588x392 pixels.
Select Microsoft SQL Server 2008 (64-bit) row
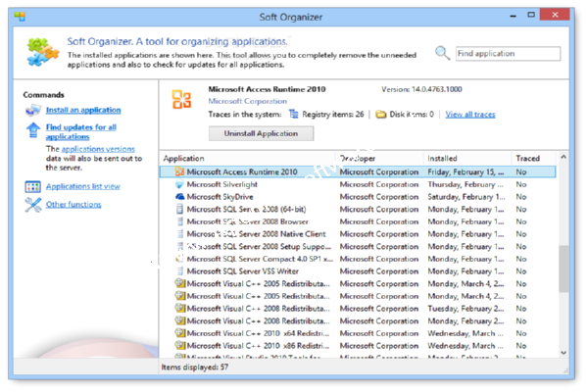(358, 209)
